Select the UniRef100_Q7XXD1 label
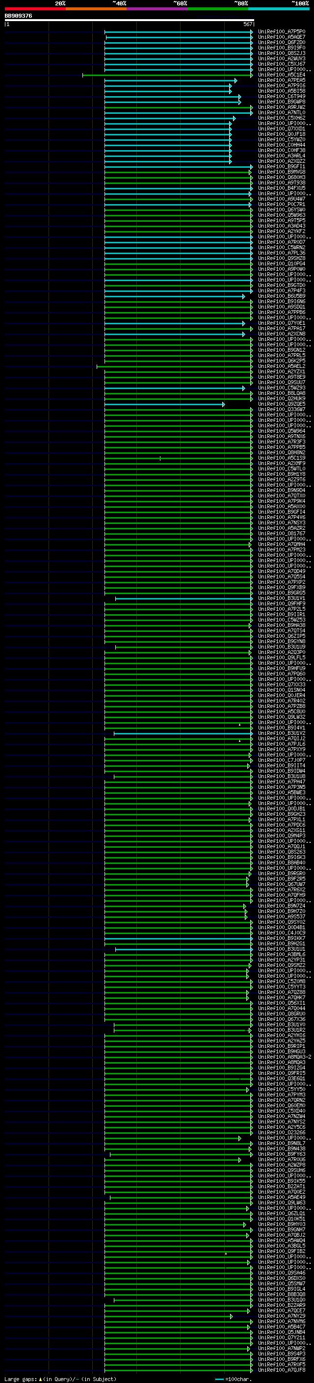The height and width of the screenshot is (1383, 314). (x=281, y=130)
